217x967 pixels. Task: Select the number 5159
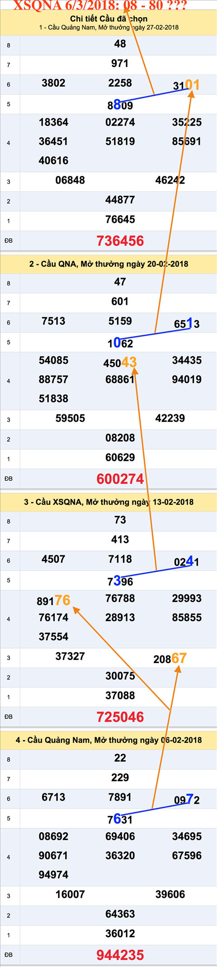tap(120, 321)
